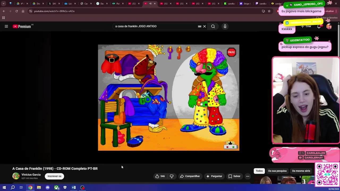Open the more actions ellipsis menu
340x191 pixels.
point(248,176)
